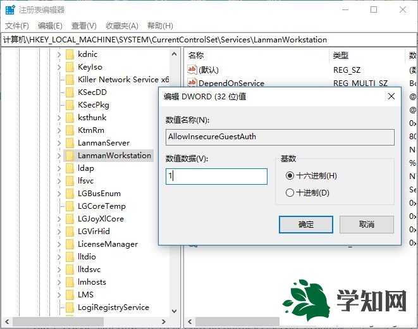418x329 pixels.
Task: Expand the KtmRm tree node
Action: (x=59, y=130)
